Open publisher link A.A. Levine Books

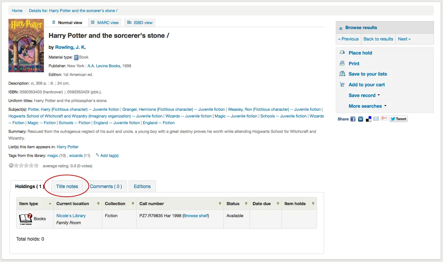pyautogui.click(x=104, y=66)
